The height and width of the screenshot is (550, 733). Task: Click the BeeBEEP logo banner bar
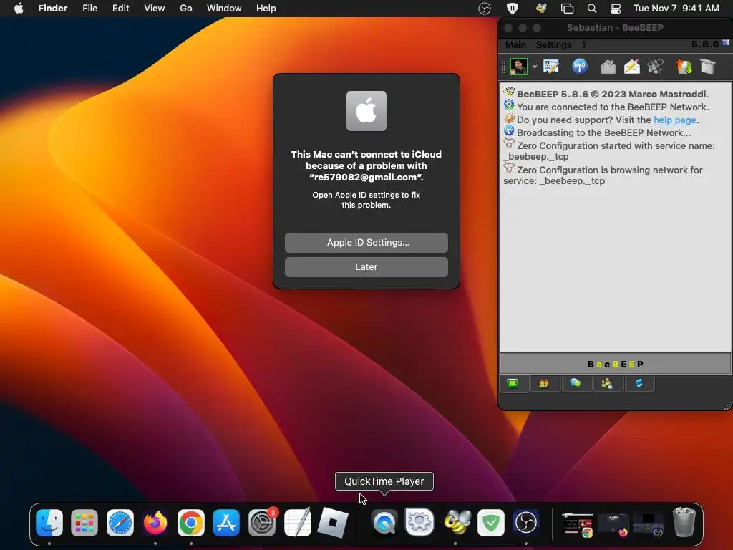coord(615,364)
